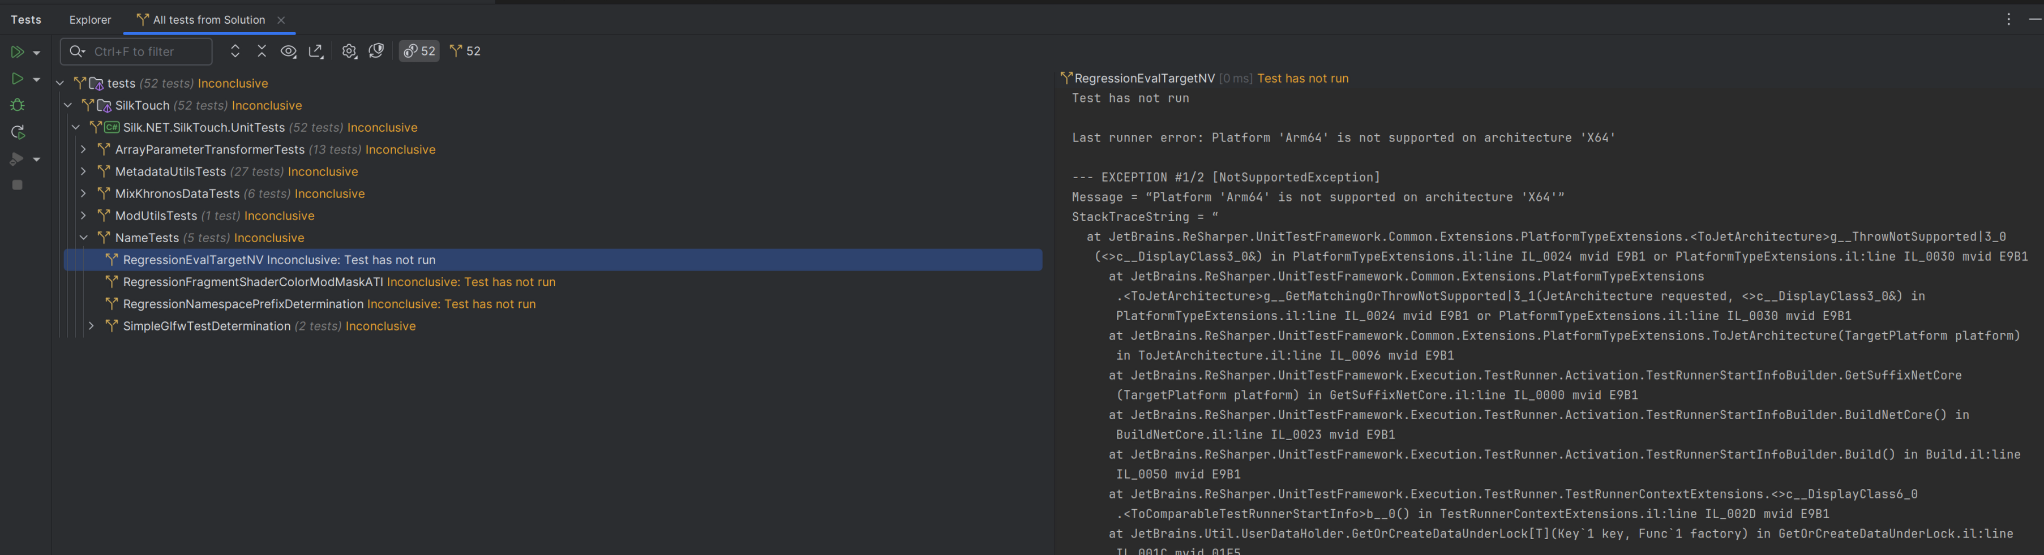Collapse the SilkTouch folder chevron

[x=68, y=105]
